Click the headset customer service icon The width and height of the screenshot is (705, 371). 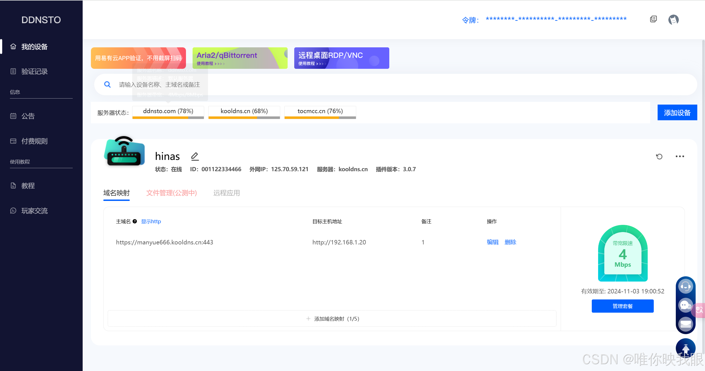tap(685, 287)
